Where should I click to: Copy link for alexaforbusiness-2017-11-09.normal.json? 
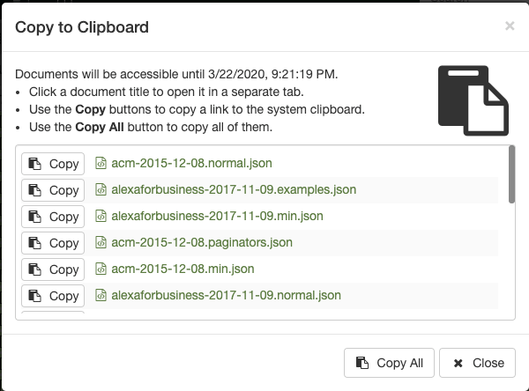(x=53, y=296)
